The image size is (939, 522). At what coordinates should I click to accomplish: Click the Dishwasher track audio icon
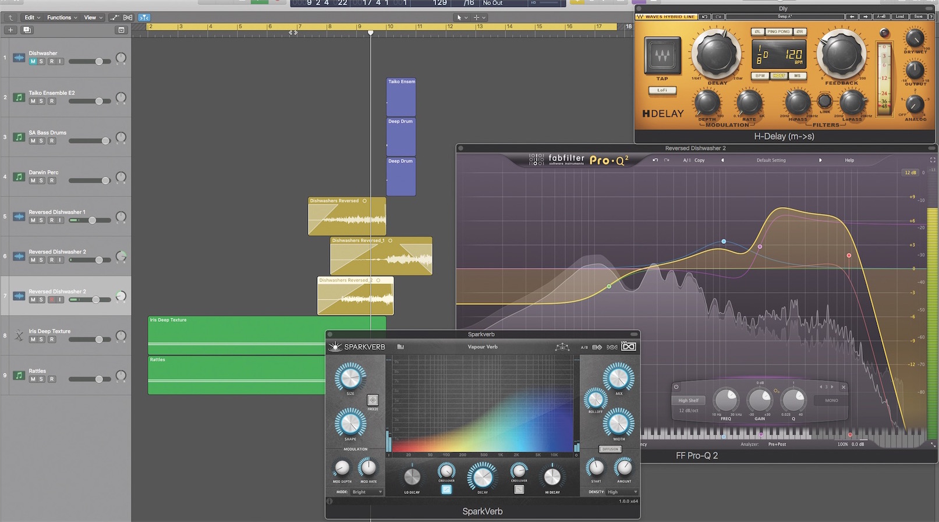[19, 58]
